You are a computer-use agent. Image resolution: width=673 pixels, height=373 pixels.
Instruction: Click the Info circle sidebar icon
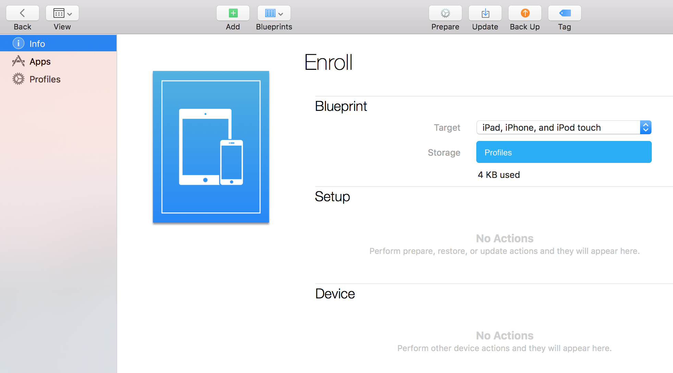tap(19, 43)
